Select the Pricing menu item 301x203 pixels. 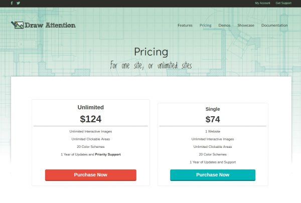pyautogui.click(x=205, y=25)
